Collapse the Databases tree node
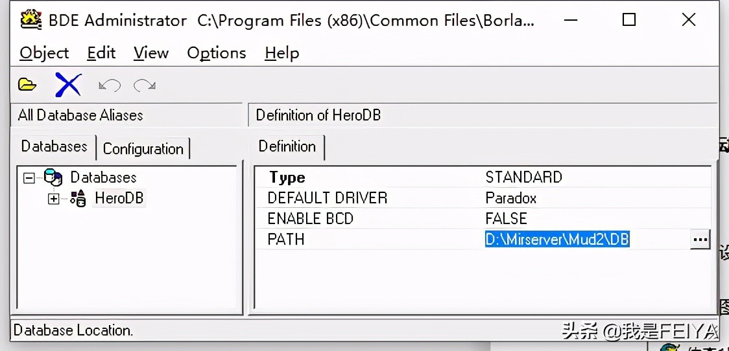 (29, 177)
